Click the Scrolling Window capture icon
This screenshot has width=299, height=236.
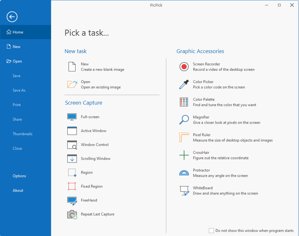click(x=72, y=159)
